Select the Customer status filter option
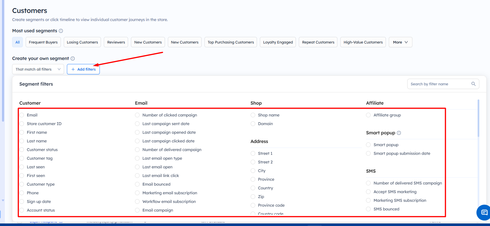This screenshot has height=226, width=490. (22, 150)
